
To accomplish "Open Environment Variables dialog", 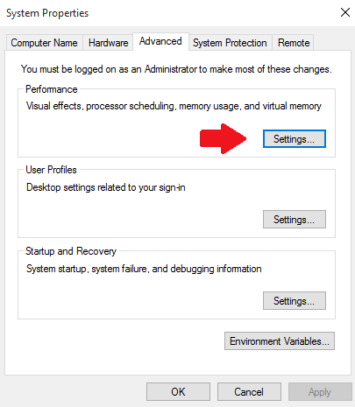I will (280, 341).
